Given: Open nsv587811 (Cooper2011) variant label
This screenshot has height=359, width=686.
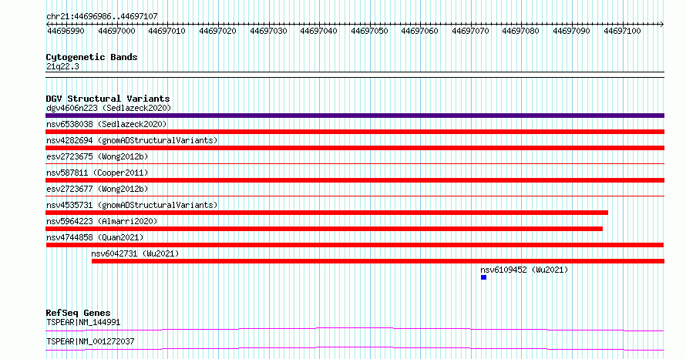Looking at the screenshot, I should coord(97,173).
